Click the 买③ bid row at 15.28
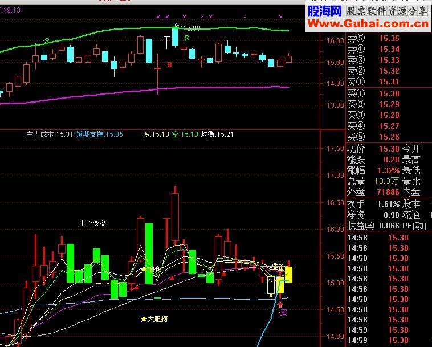Viewport: 432px width, 347px height. tap(373, 115)
